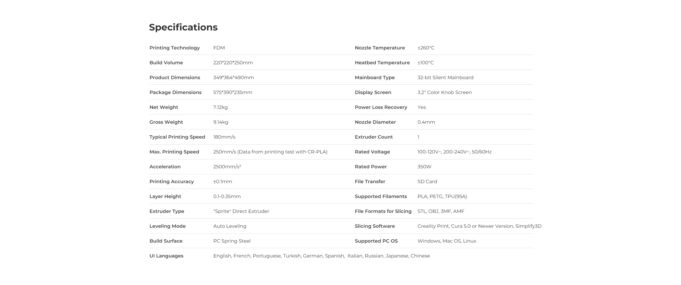681x285 pixels.
Task: Click the Max. Printing Speed CR-PLA note
Action: (282, 152)
